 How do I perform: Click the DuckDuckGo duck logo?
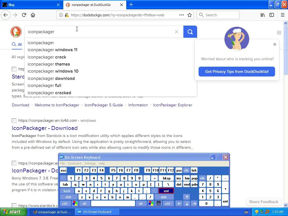coord(16,32)
